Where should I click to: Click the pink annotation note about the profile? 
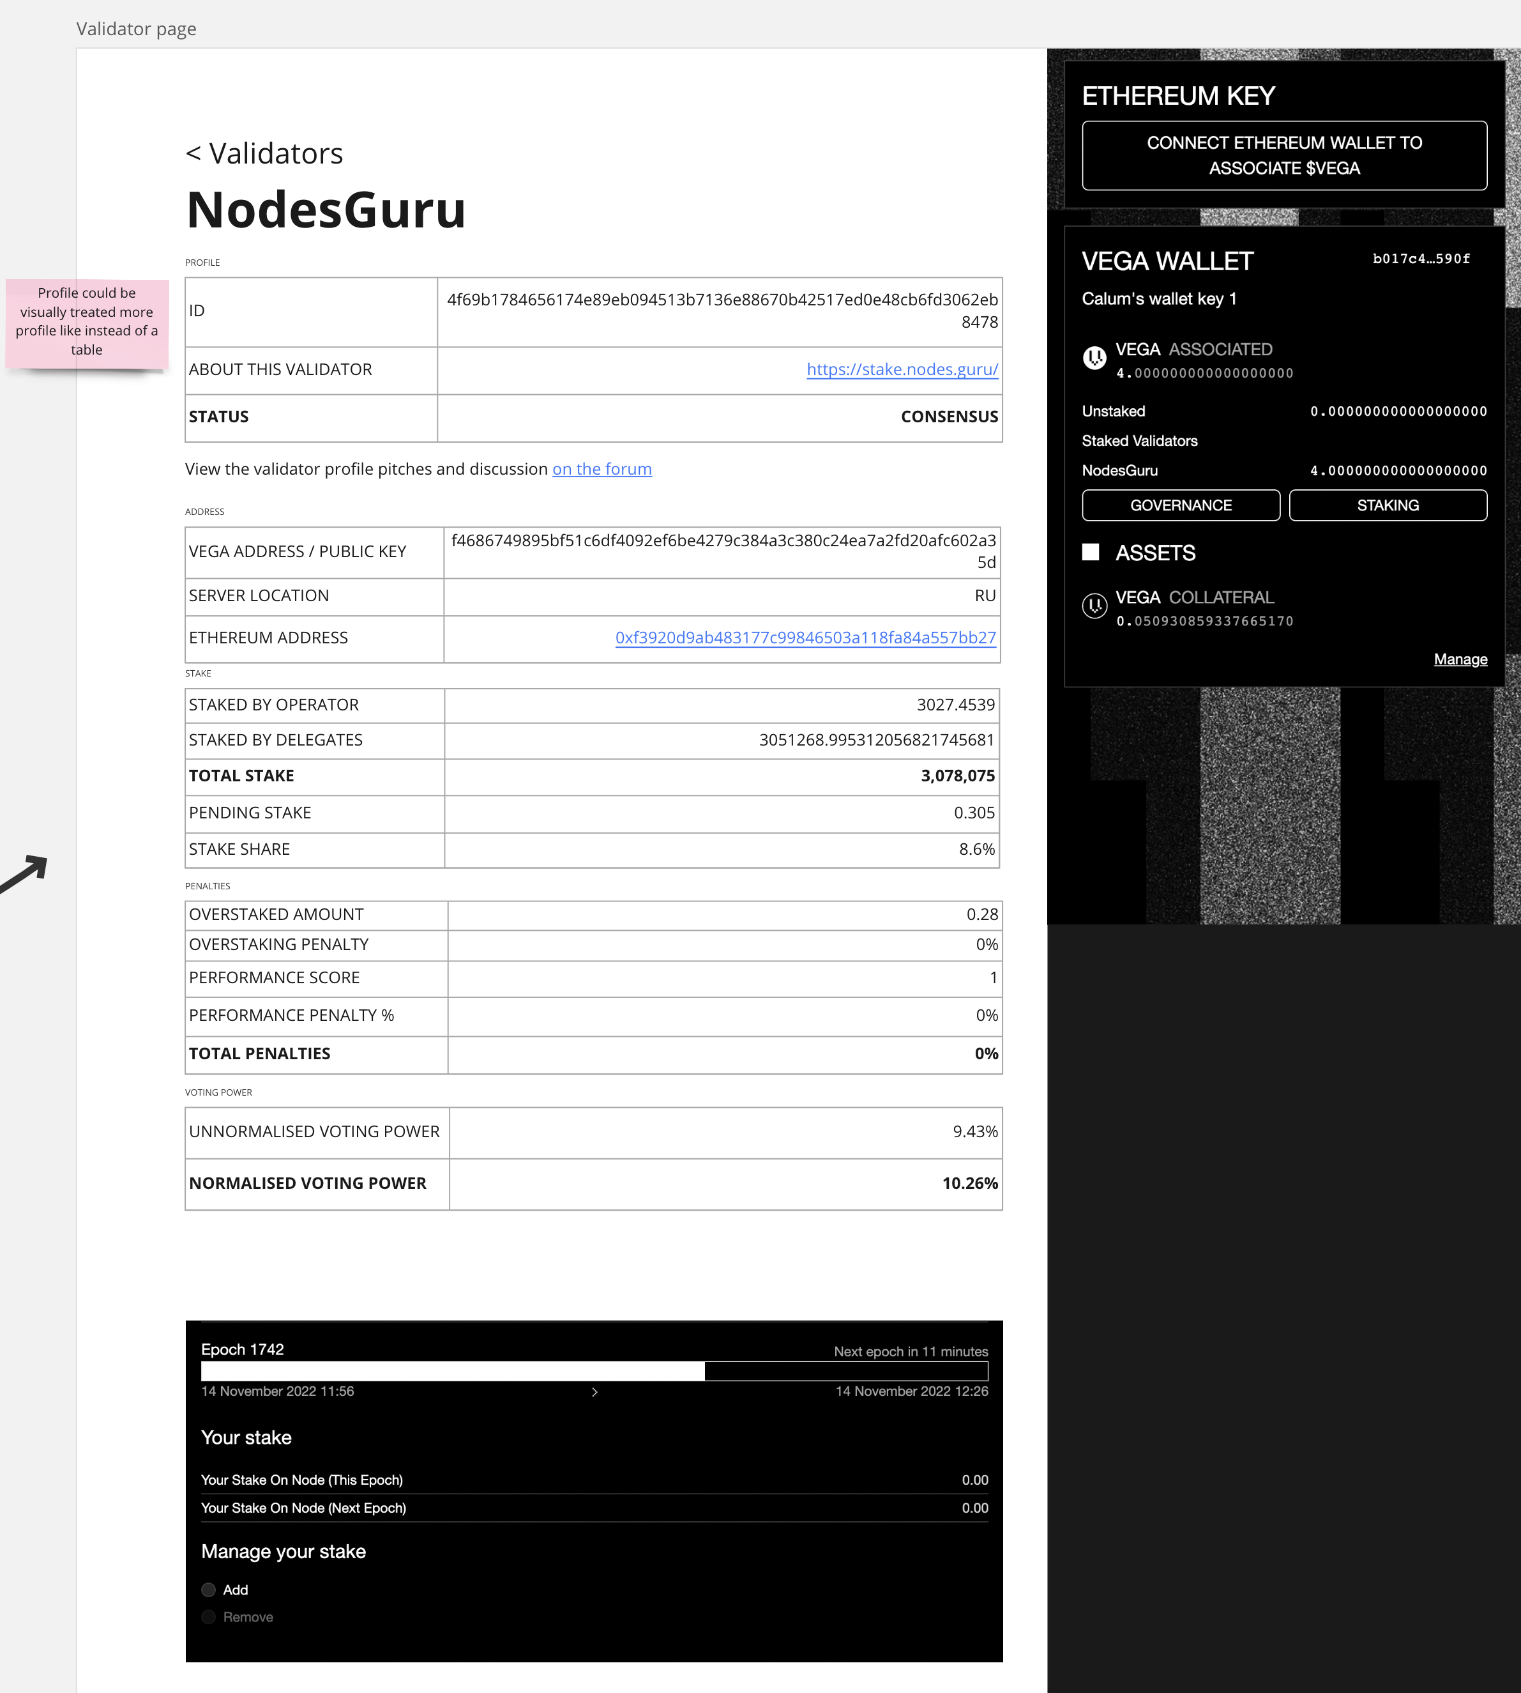point(86,321)
